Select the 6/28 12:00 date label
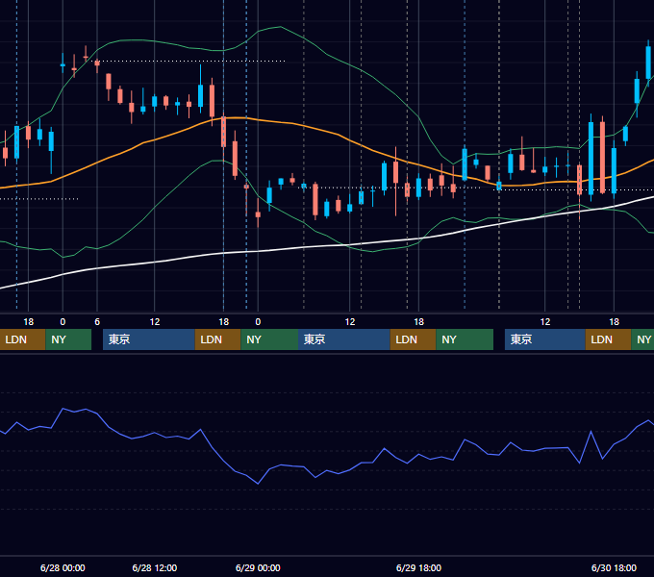 tap(154, 567)
